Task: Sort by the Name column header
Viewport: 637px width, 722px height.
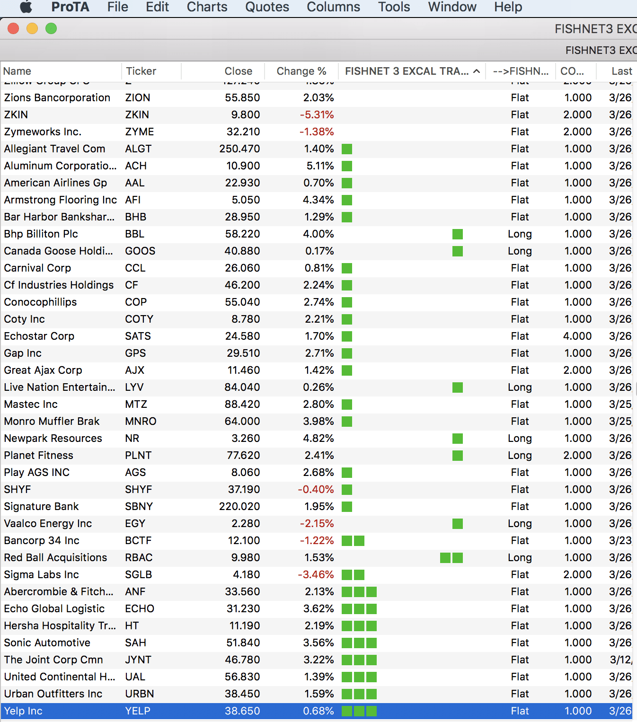Action: [x=61, y=71]
